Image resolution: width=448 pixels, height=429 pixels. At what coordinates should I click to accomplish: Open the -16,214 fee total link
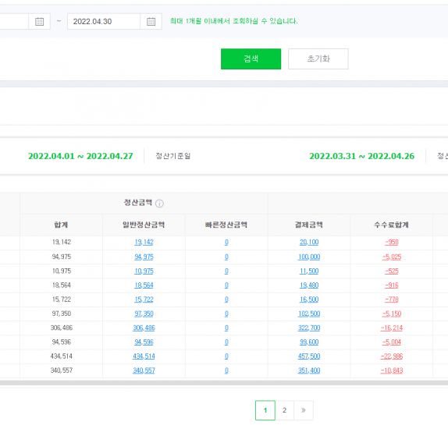click(392, 328)
